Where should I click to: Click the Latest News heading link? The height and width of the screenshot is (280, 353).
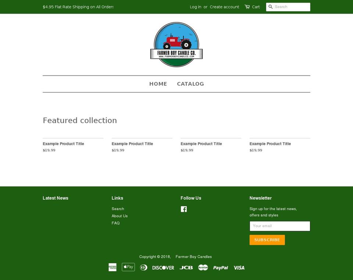click(56, 198)
